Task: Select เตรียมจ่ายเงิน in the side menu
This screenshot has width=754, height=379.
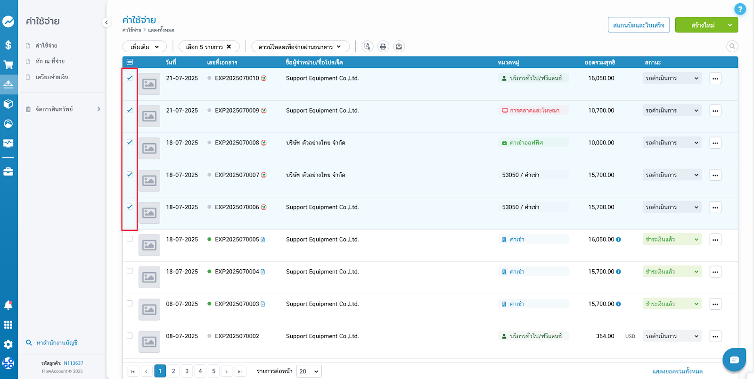Action: (52, 77)
